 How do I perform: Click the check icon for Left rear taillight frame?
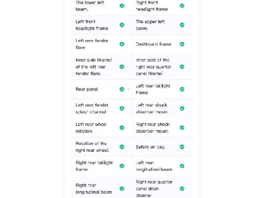coord(182,89)
